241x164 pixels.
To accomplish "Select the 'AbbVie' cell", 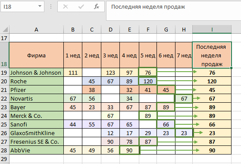I will [x=36, y=150].
